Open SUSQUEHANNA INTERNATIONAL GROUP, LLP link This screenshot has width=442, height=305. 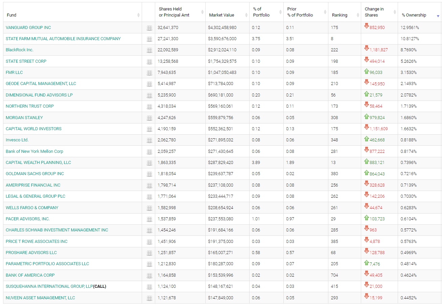tap(49, 286)
